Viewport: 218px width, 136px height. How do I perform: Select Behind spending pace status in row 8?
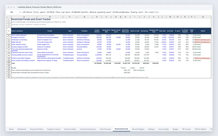pyautogui.click(x=202, y=40)
